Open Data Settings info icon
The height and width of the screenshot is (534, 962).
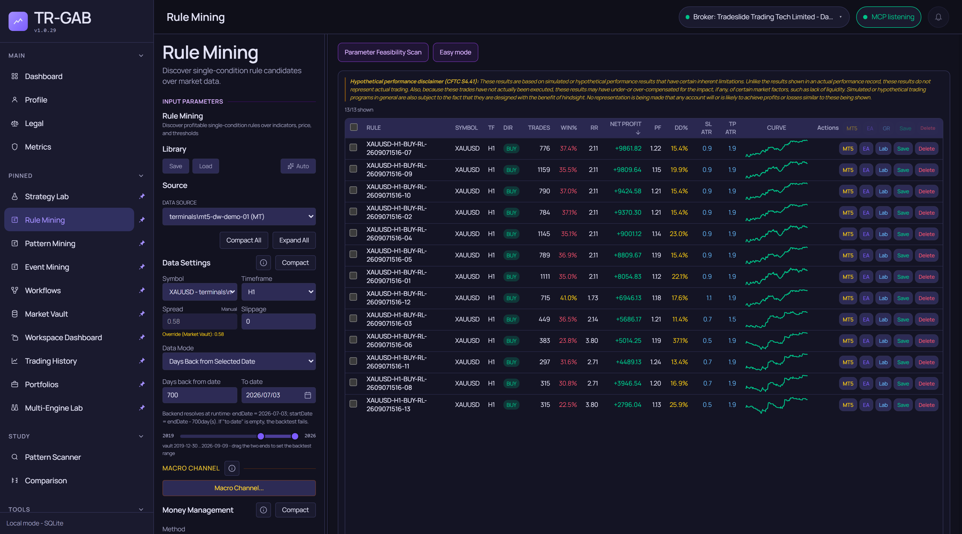tap(263, 263)
